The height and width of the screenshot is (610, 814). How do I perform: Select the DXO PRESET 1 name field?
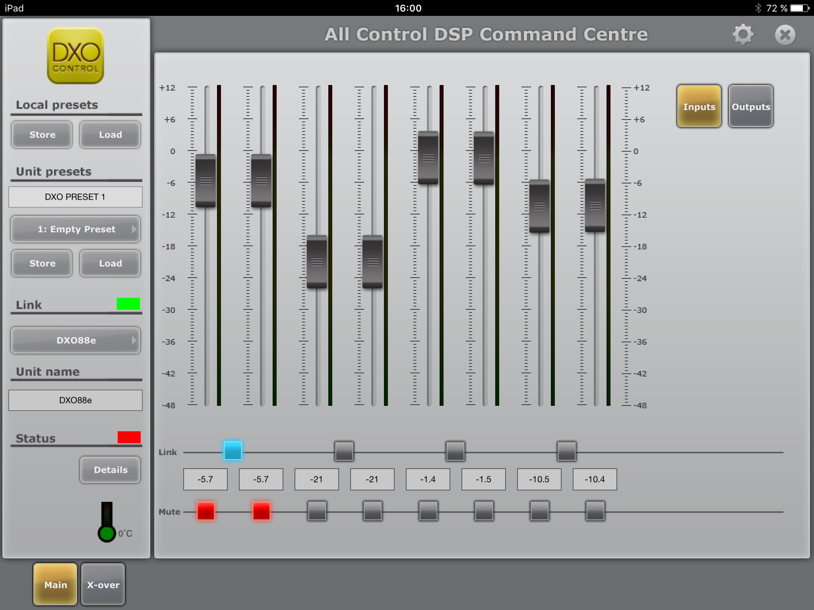(x=76, y=197)
